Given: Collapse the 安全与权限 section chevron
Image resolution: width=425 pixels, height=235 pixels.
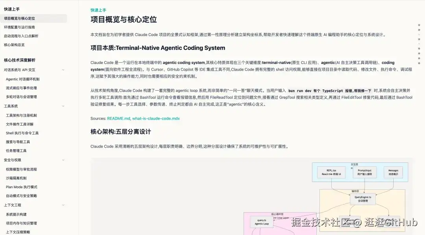Looking at the screenshot, I should [63, 160].
